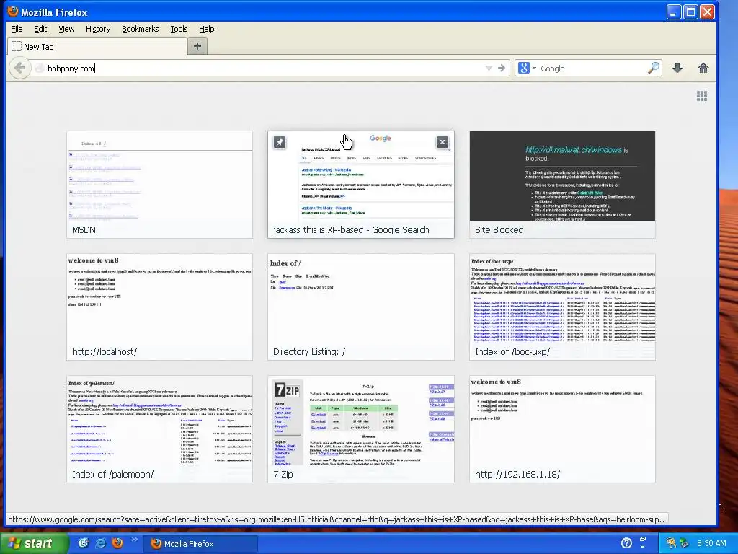Click the site identity icon in URL bar
738x554 pixels.
click(x=40, y=69)
